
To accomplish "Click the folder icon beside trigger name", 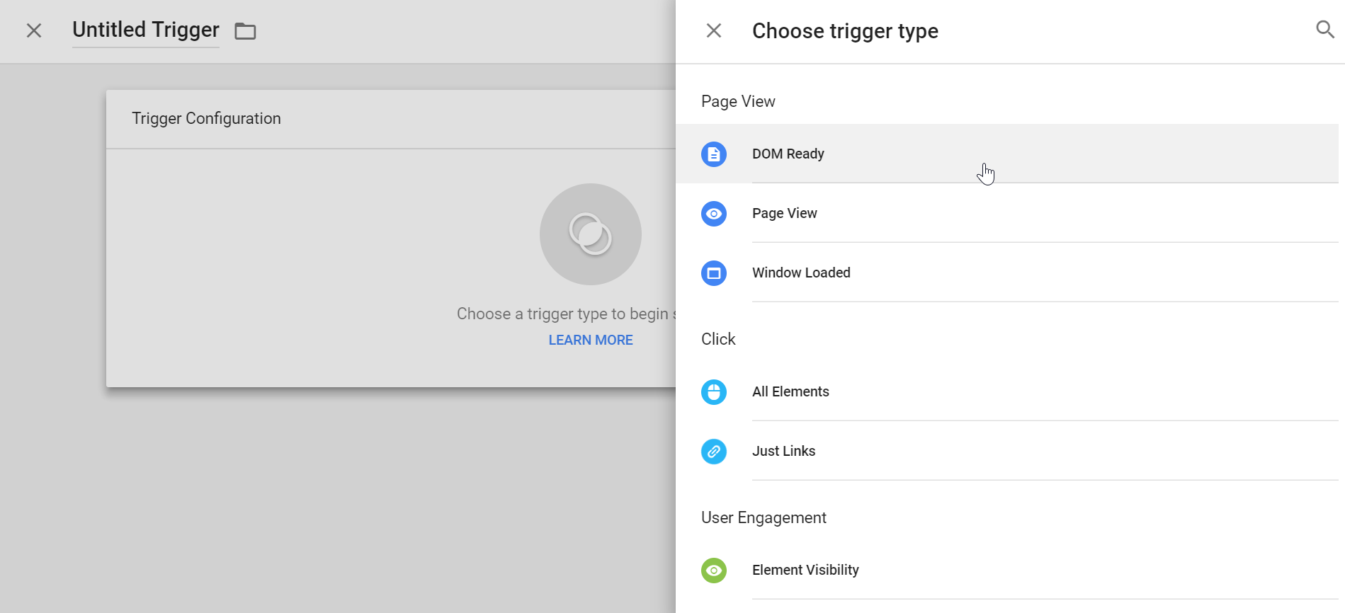I will tap(245, 31).
